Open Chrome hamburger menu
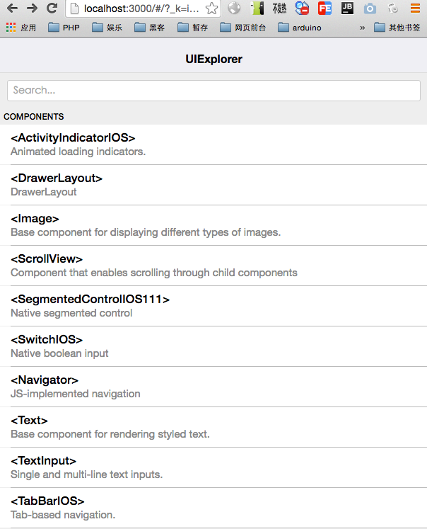The height and width of the screenshot is (529, 427). pos(415,8)
